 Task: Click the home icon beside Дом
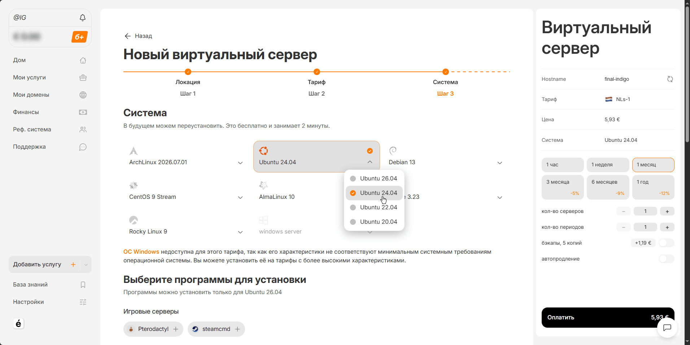[83, 60]
